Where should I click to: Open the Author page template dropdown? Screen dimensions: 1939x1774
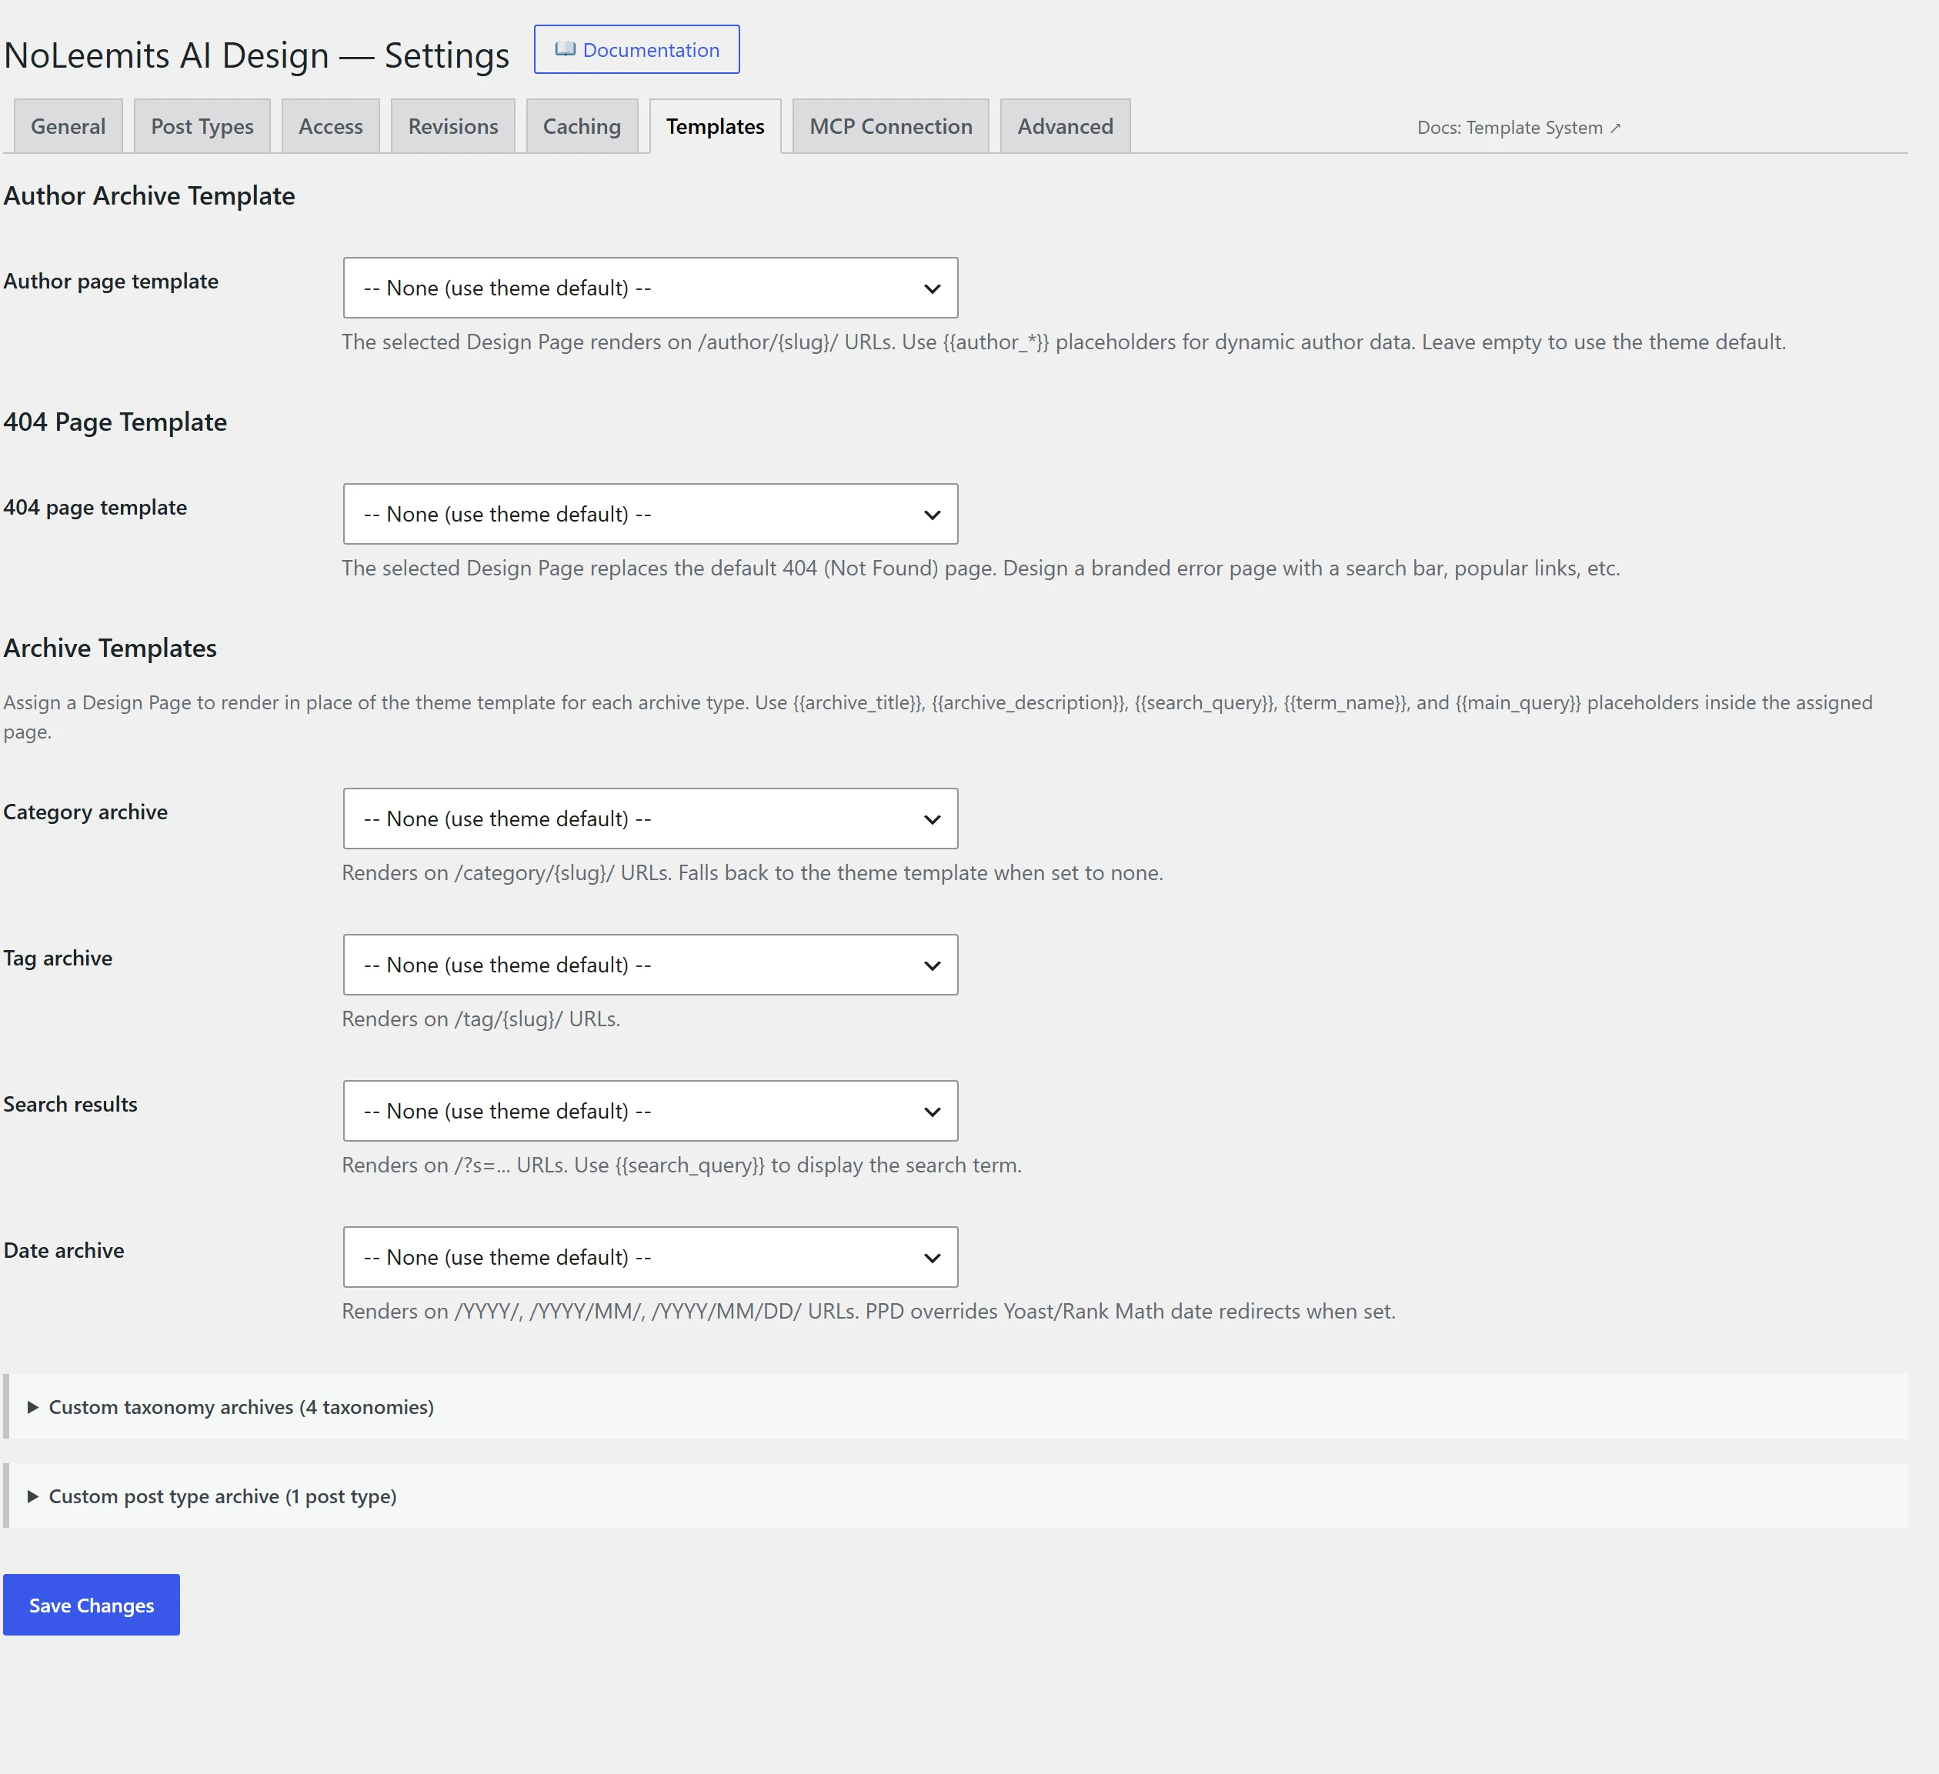650,288
